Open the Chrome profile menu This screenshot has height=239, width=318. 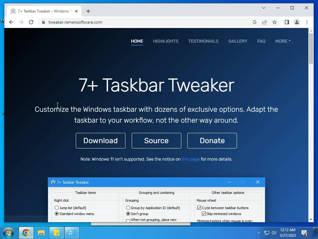point(297,22)
